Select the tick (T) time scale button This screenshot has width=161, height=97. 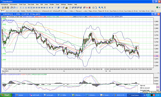[x=21, y=8]
